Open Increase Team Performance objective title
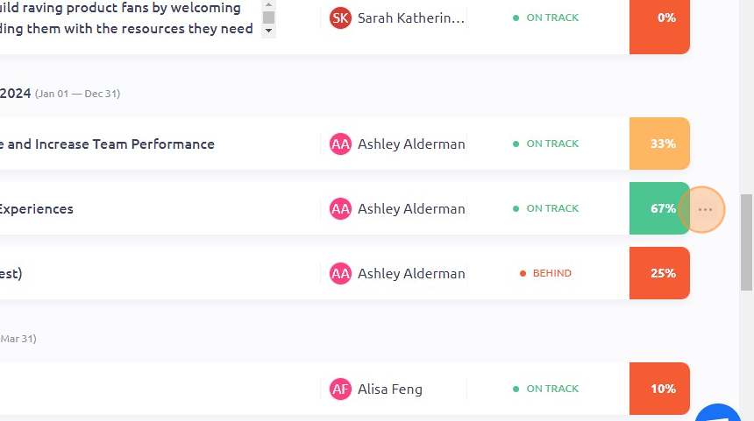 click(107, 144)
